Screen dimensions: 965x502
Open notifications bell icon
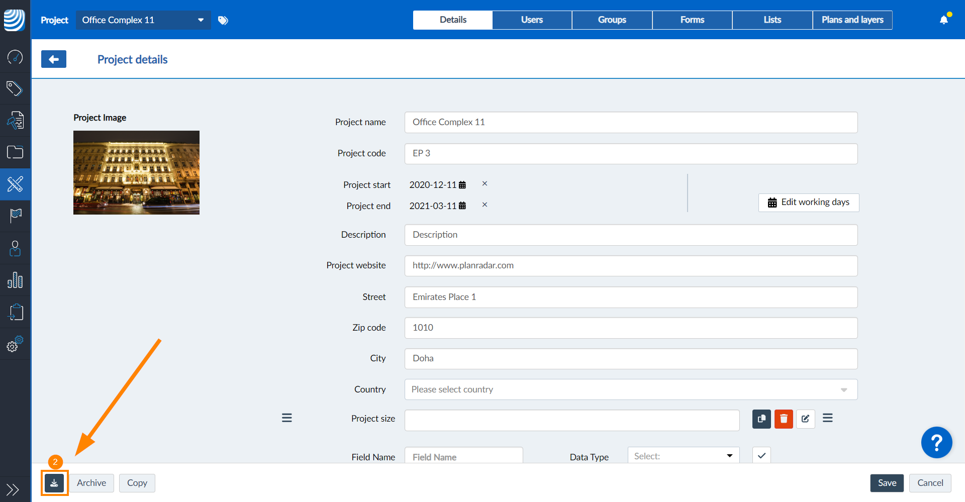(x=944, y=20)
